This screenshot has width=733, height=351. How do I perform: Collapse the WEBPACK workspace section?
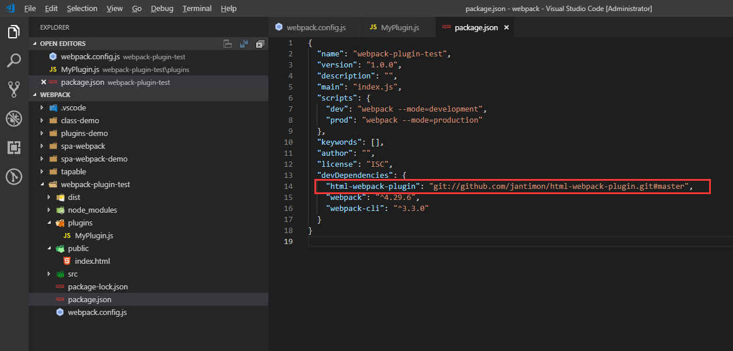[35, 95]
